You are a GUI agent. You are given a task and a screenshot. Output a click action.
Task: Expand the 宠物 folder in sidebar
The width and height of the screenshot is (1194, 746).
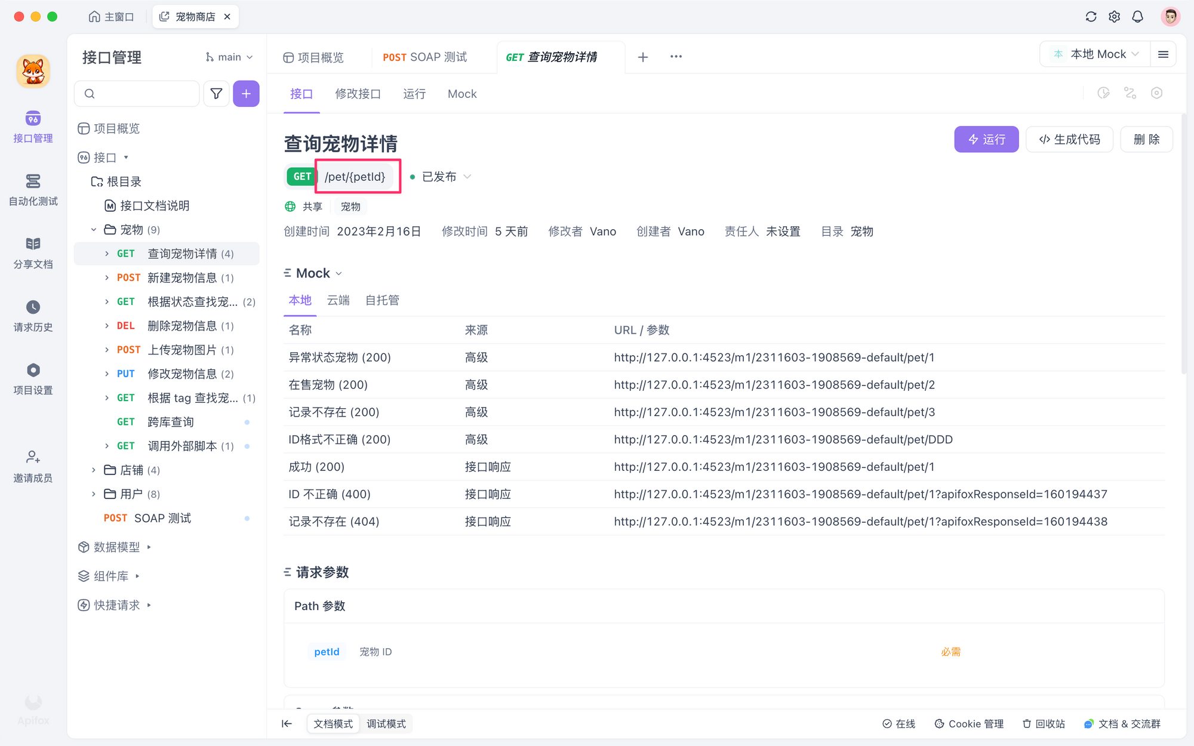[x=93, y=230]
